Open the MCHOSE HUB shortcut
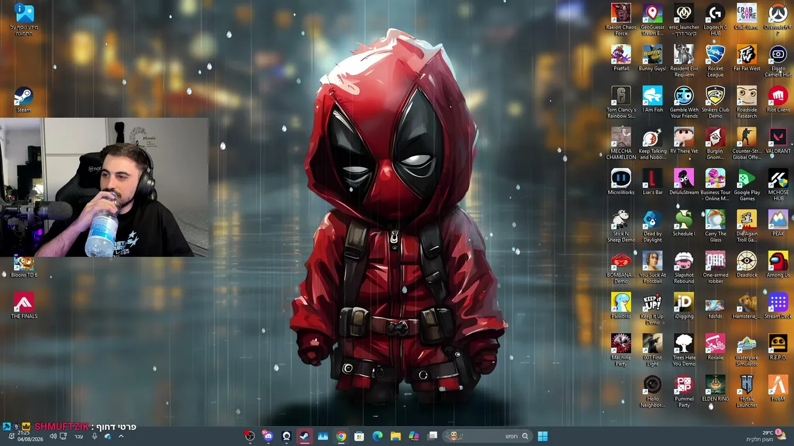The image size is (794, 446). 778,185
